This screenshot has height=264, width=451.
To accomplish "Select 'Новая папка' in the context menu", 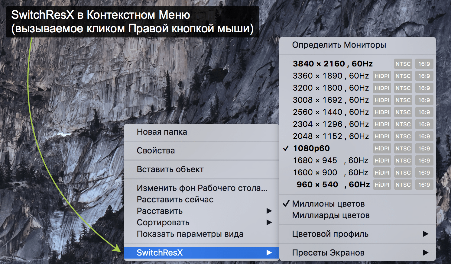I will pos(201,132).
